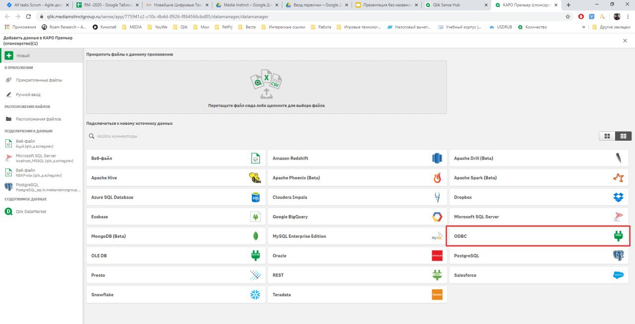Click the Oracle red icon
The height and width of the screenshot is (324, 635).
[437, 256]
